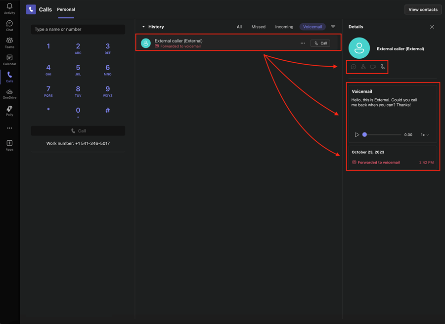Screen dimensions: 445x324
Task: Open OneDrive in the sidebar
Action: point(9,94)
